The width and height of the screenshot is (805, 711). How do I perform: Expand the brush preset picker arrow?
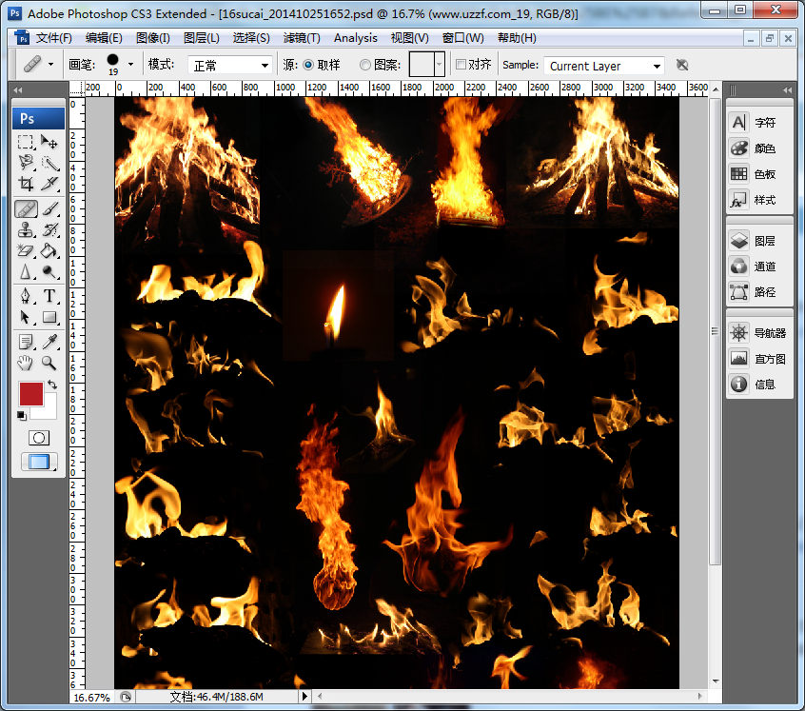(x=130, y=65)
